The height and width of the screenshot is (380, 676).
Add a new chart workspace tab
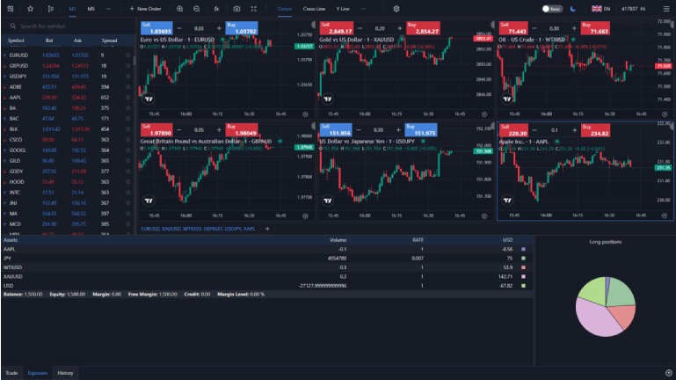pyautogui.click(x=267, y=229)
